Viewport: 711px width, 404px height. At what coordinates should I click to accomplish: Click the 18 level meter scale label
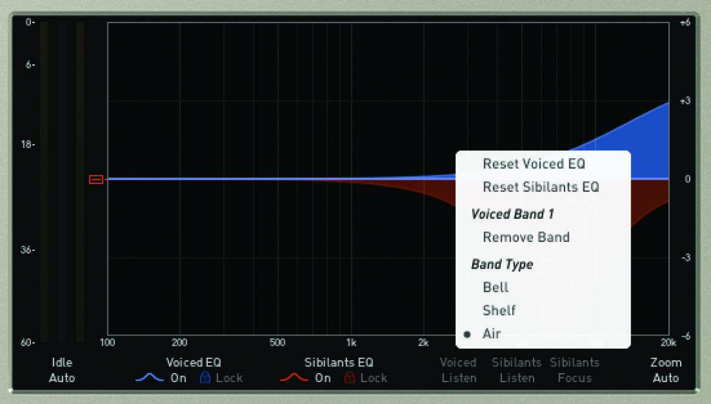coord(28,144)
